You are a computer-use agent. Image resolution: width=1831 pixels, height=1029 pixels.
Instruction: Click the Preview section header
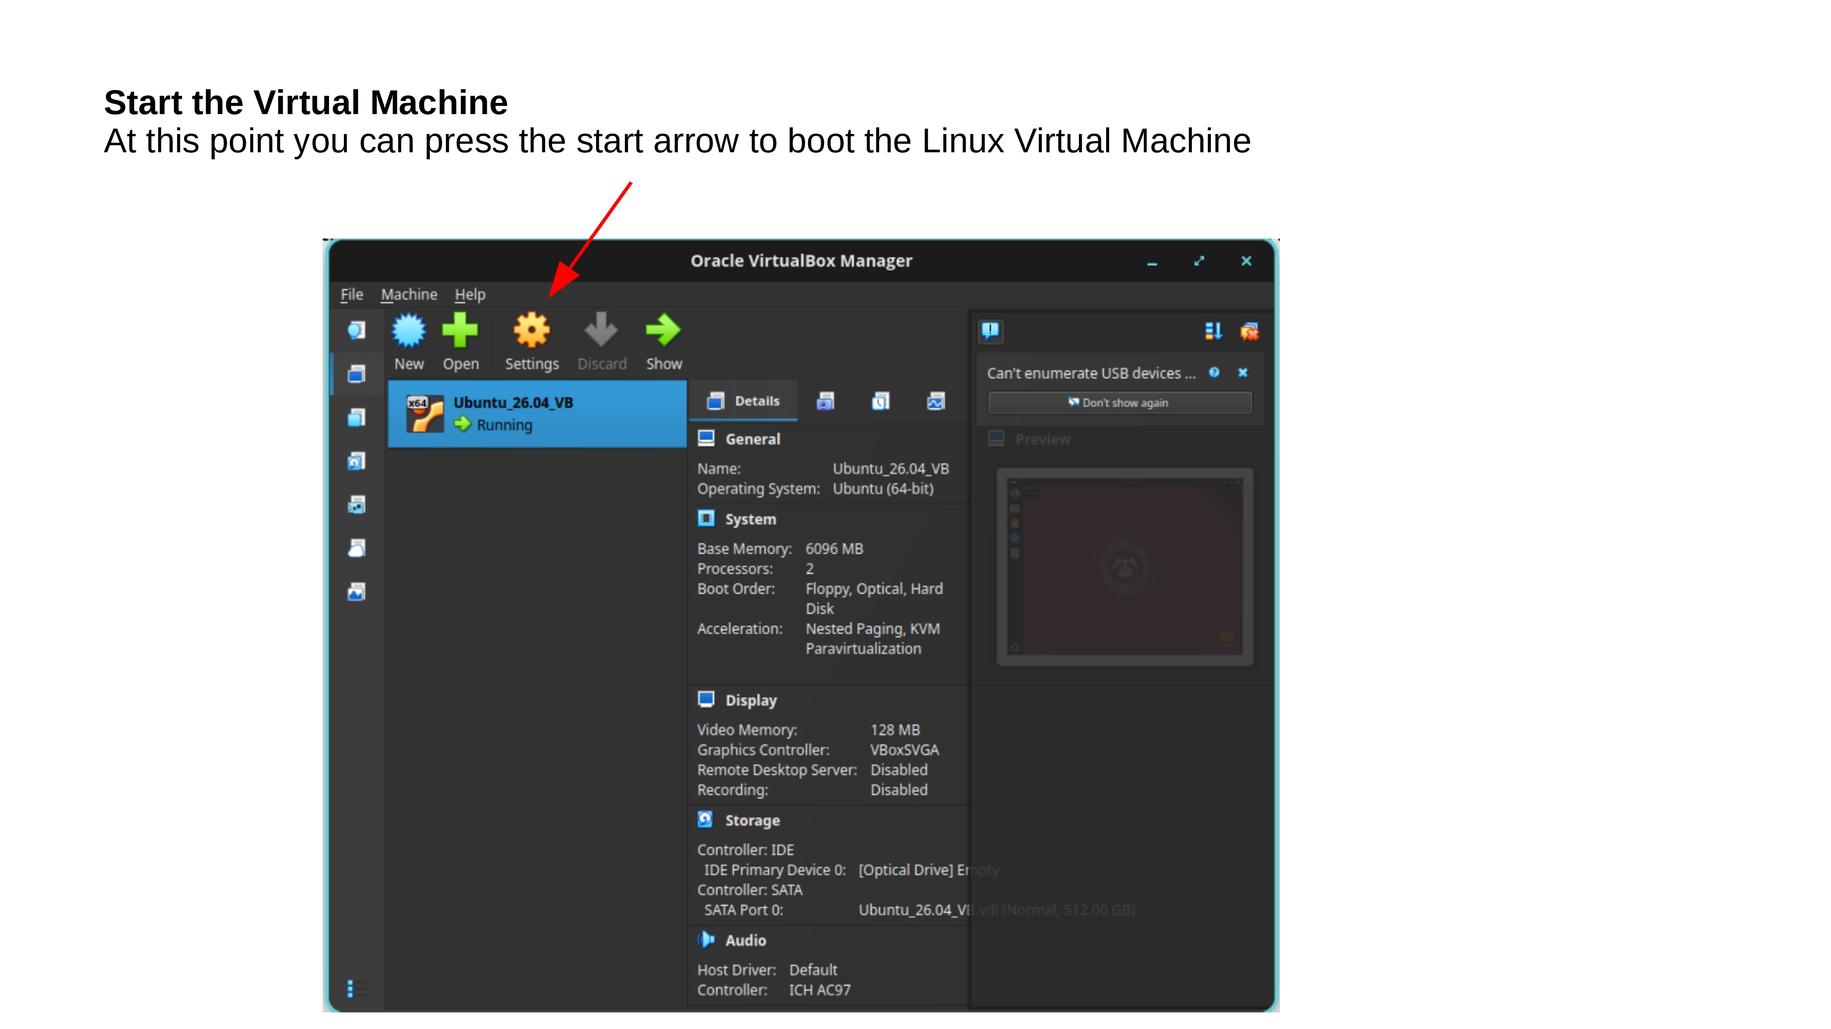(x=1042, y=439)
